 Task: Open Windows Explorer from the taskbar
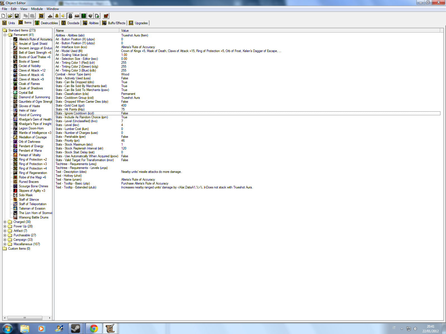[x=25, y=329]
